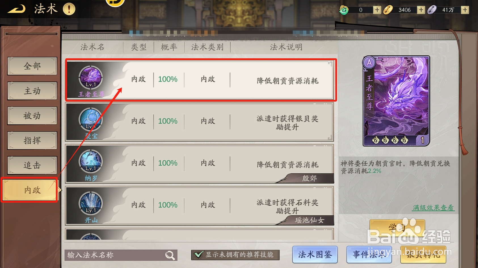Screen dimensions: 478x268
Task: Switch to the 全部 tab
Action: click(32, 66)
